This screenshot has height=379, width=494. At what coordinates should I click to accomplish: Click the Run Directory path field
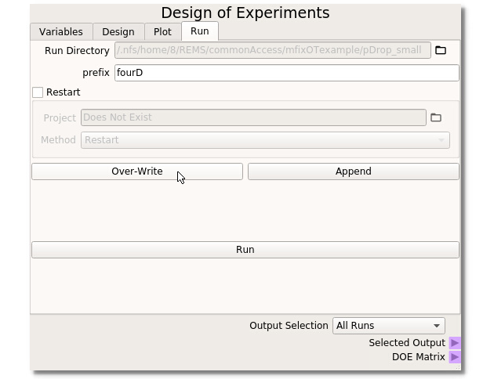coord(272,50)
